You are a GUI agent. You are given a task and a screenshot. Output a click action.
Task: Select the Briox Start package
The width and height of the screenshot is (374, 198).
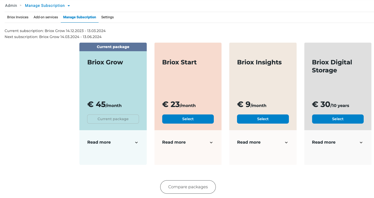(x=188, y=119)
